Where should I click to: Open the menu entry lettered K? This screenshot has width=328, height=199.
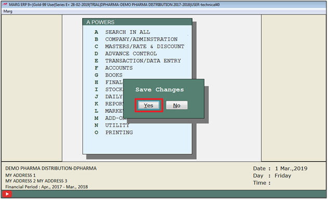pos(109,104)
